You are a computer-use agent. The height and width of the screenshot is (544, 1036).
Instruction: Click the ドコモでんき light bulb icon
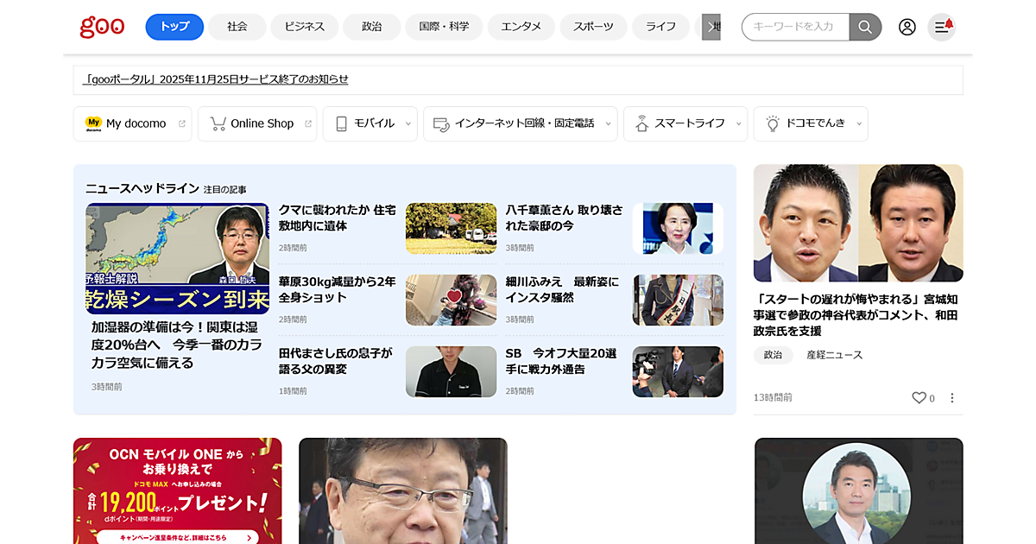click(773, 123)
